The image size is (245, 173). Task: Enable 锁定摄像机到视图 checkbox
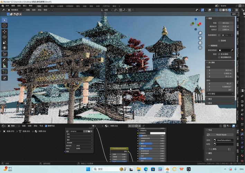[219, 57]
